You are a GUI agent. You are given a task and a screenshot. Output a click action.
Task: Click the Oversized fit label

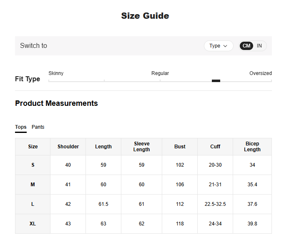click(x=260, y=73)
